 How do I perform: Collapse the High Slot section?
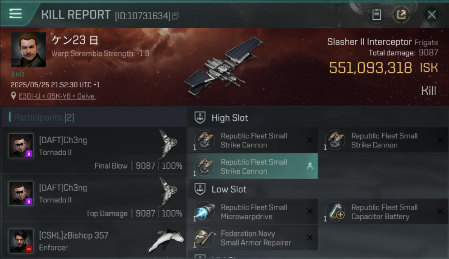tap(200, 118)
